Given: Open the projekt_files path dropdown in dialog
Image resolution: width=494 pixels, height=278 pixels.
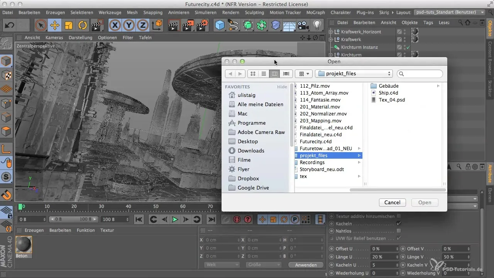Looking at the screenshot, I should (x=354, y=73).
